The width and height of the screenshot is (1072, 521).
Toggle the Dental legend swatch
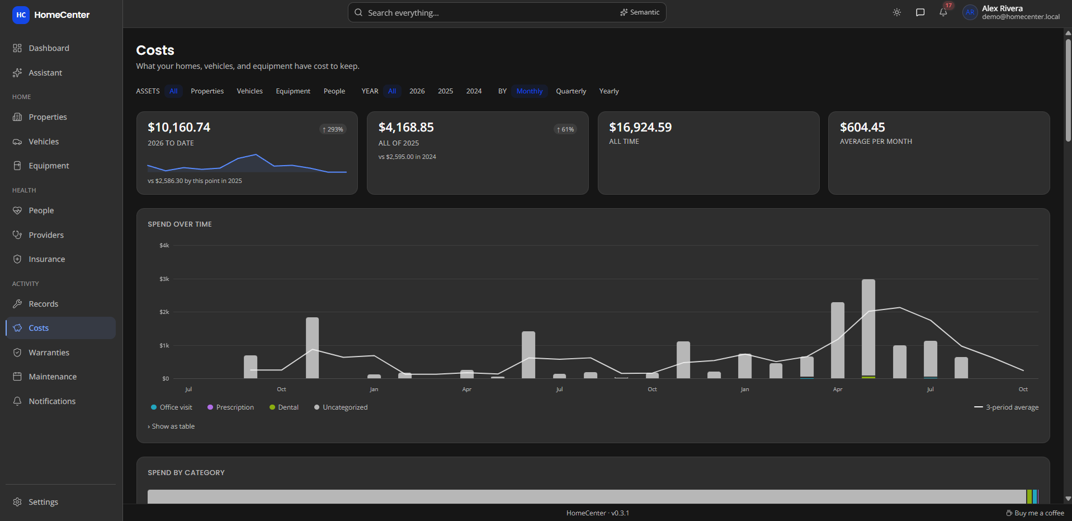coord(272,407)
